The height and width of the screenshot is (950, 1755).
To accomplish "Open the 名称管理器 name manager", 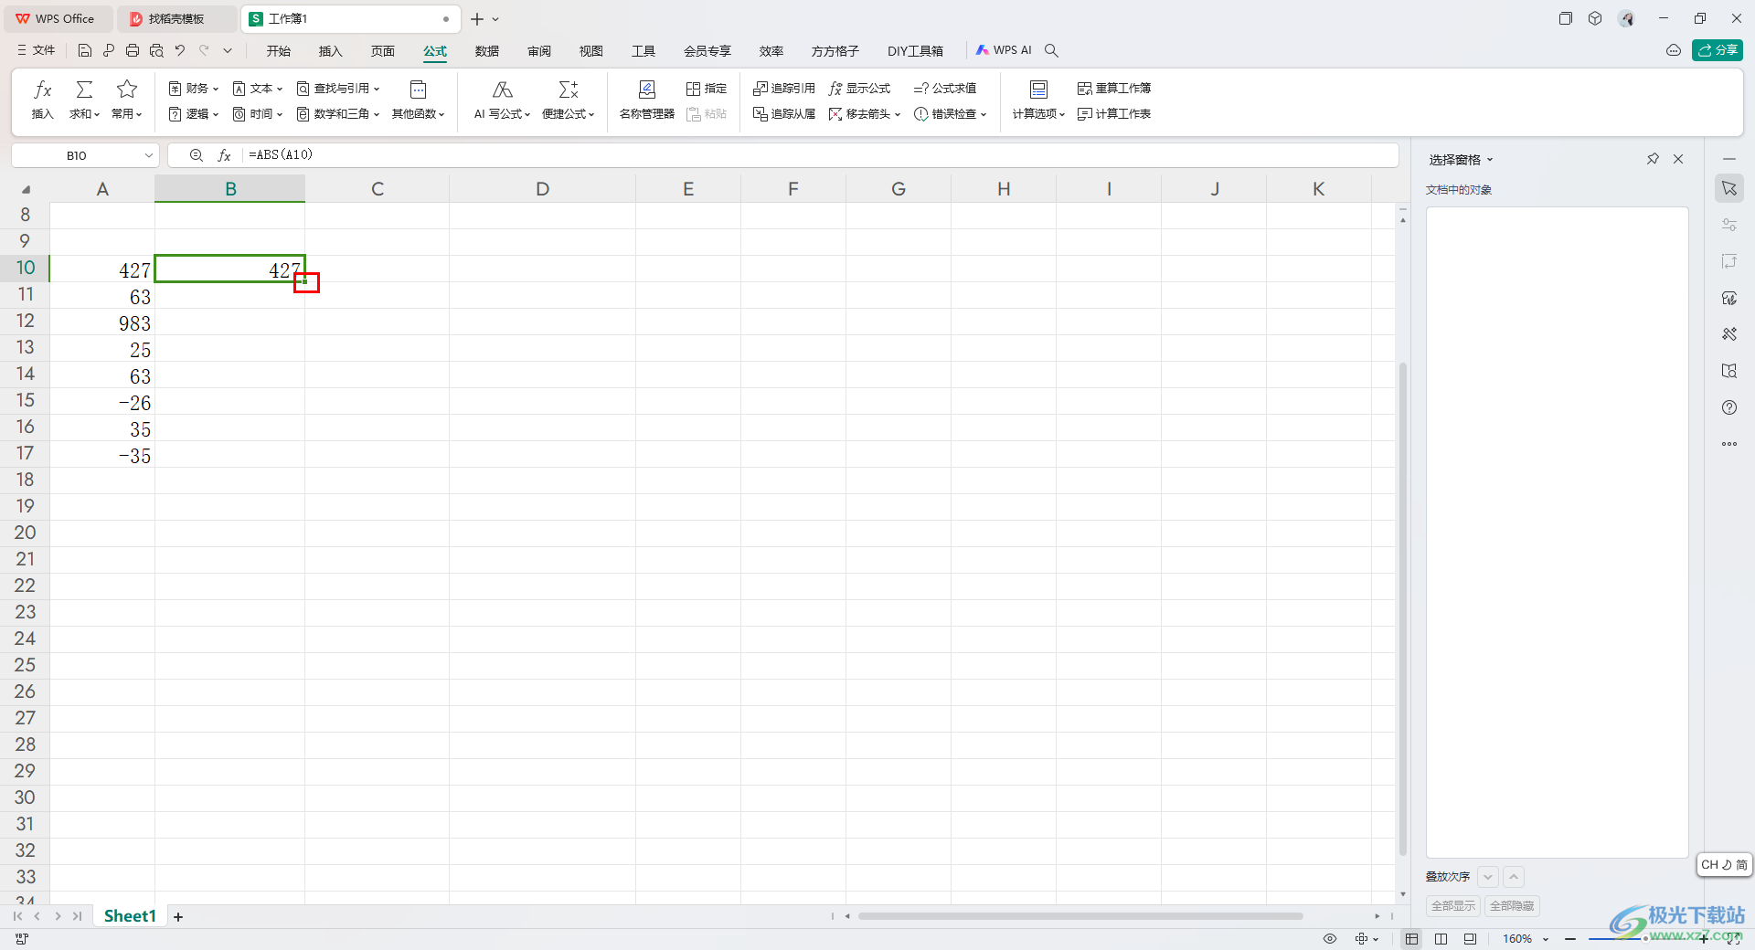I will tap(647, 100).
